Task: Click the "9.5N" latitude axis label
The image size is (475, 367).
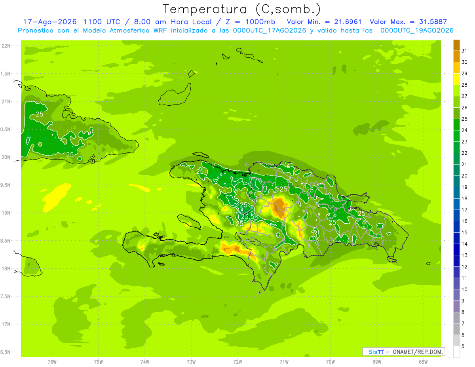Action: point(6,185)
